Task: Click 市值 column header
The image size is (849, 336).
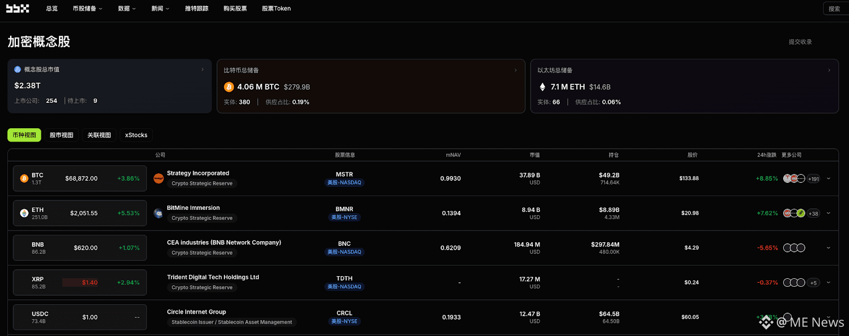Action: click(534, 155)
